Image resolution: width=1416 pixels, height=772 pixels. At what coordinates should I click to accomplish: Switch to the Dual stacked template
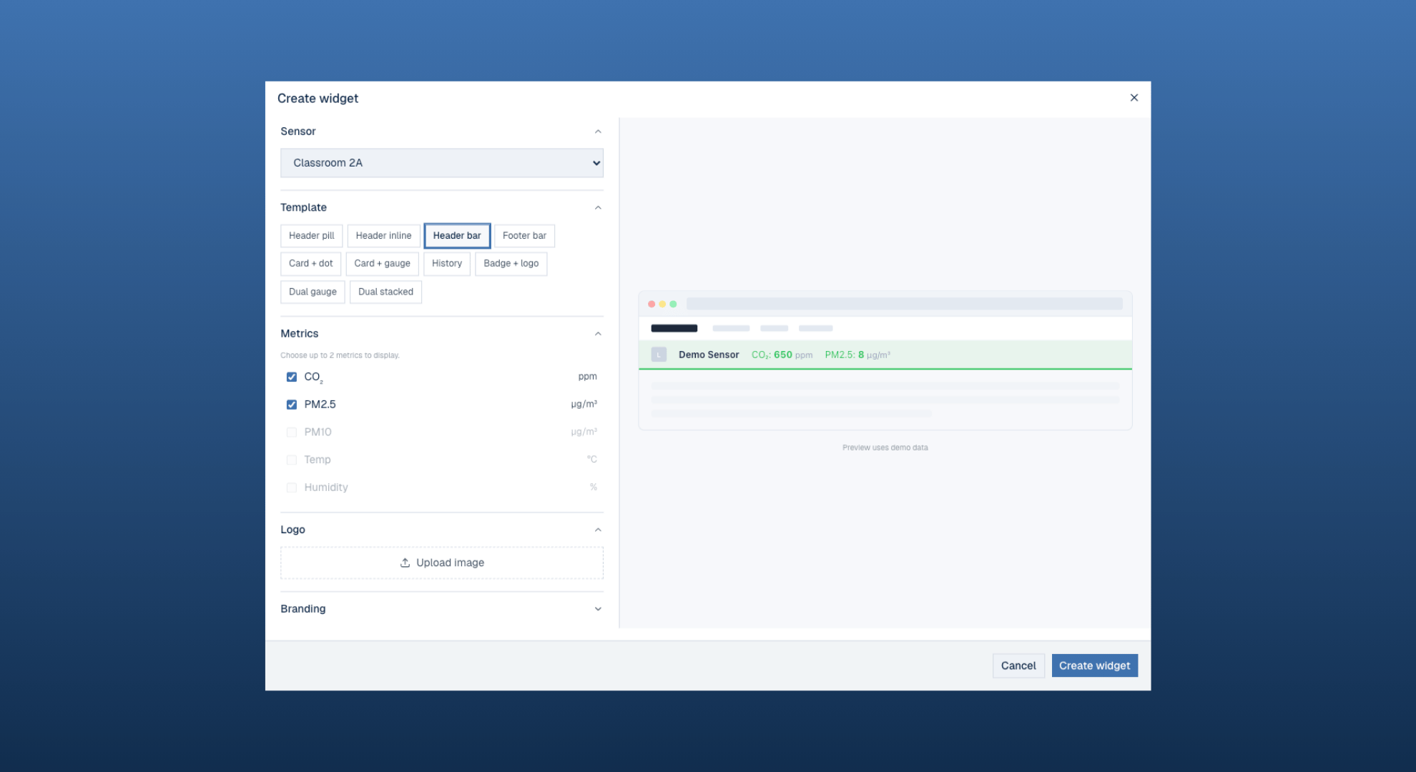(x=385, y=292)
